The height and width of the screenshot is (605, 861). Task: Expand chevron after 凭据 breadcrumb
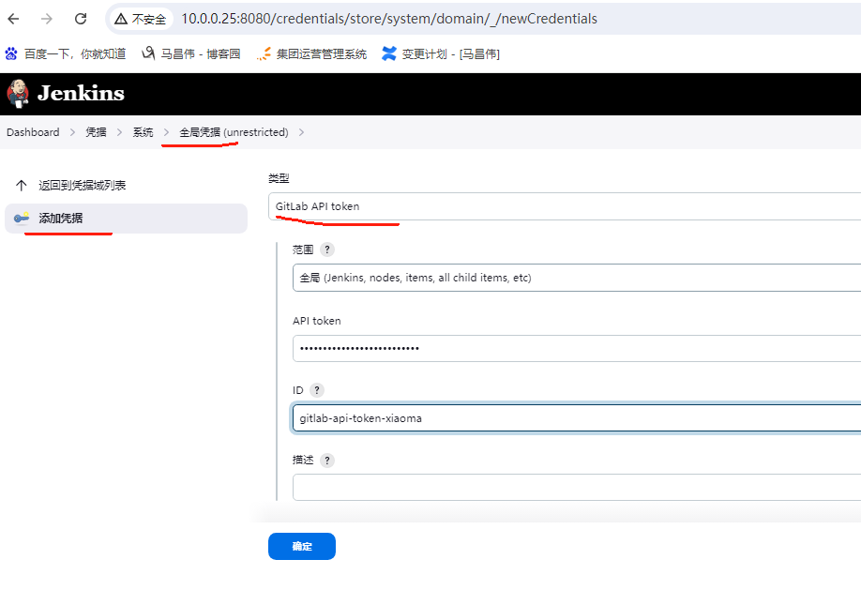(x=120, y=132)
